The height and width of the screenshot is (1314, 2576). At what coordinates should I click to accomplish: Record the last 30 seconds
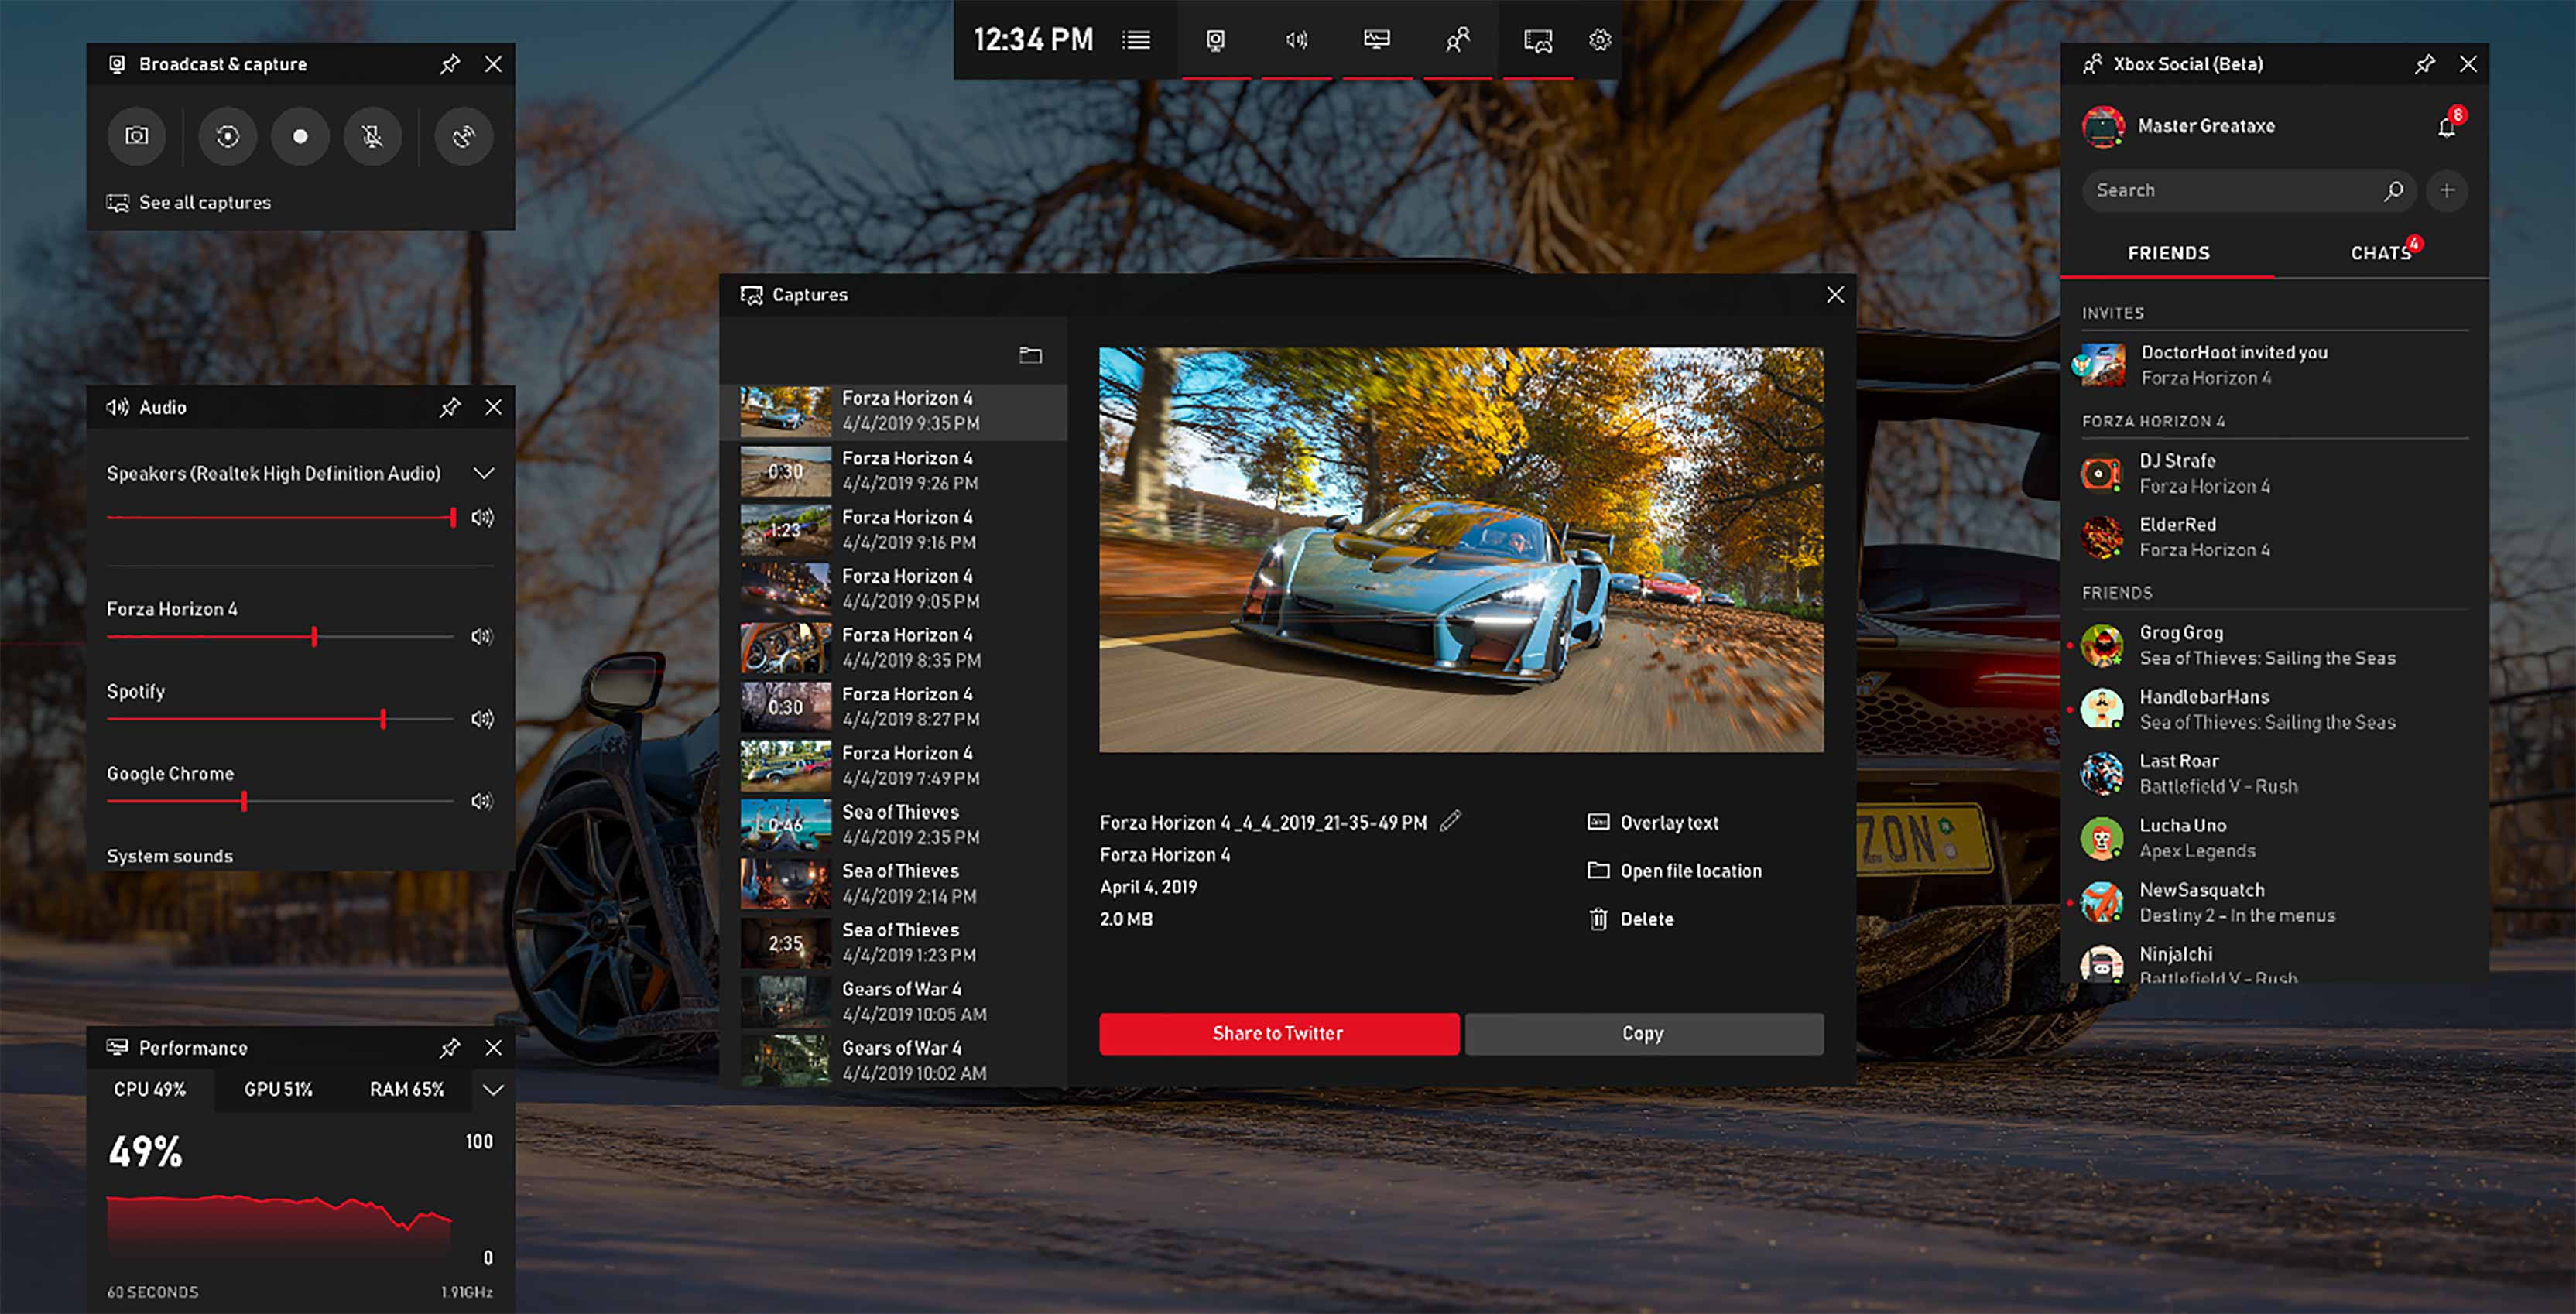tap(228, 136)
